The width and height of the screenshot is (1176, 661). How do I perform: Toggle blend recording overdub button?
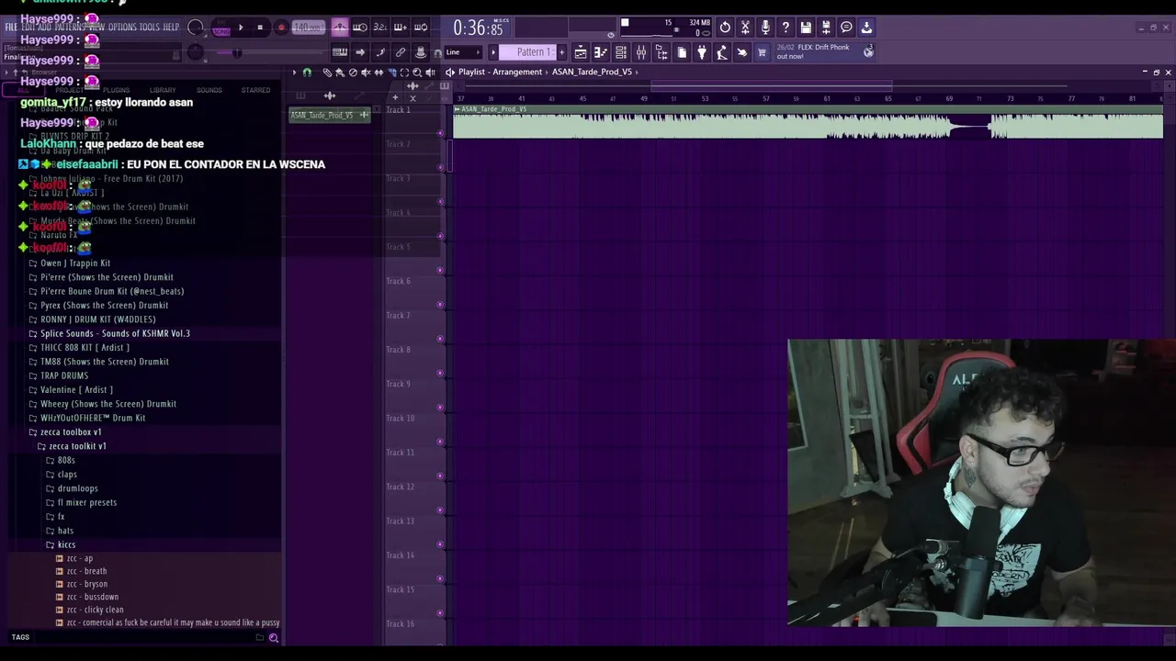(401, 28)
